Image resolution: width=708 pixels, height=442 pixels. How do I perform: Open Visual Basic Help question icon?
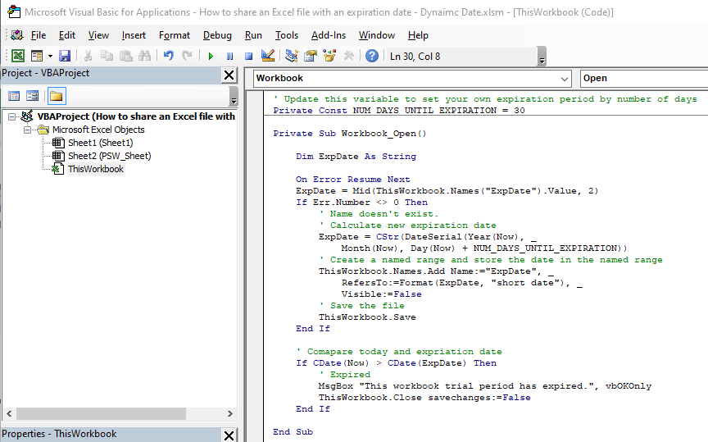click(372, 56)
